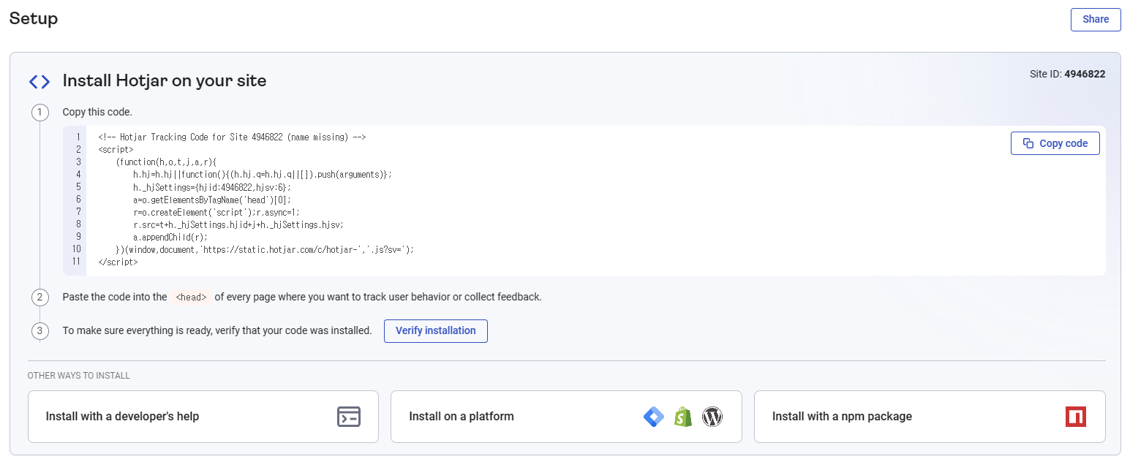
Task: Click line number 11 in the code gutter
Action: click(x=76, y=261)
